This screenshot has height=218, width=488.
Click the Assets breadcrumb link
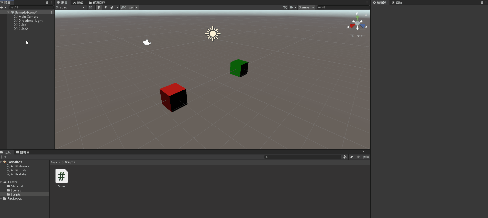[55, 162]
